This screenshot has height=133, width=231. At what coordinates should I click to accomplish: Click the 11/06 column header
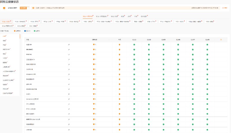tap(207, 40)
